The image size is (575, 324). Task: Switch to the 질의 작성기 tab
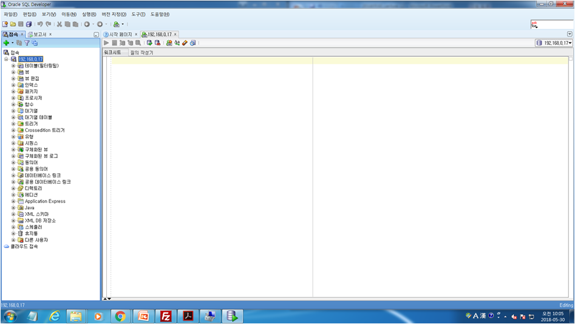point(141,52)
